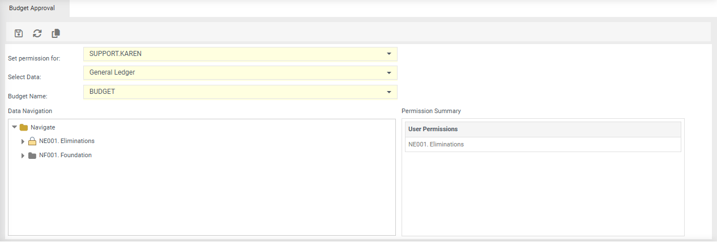Select the Navigate root label
This screenshot has height=242, width=717.
[x=43, y=128]
